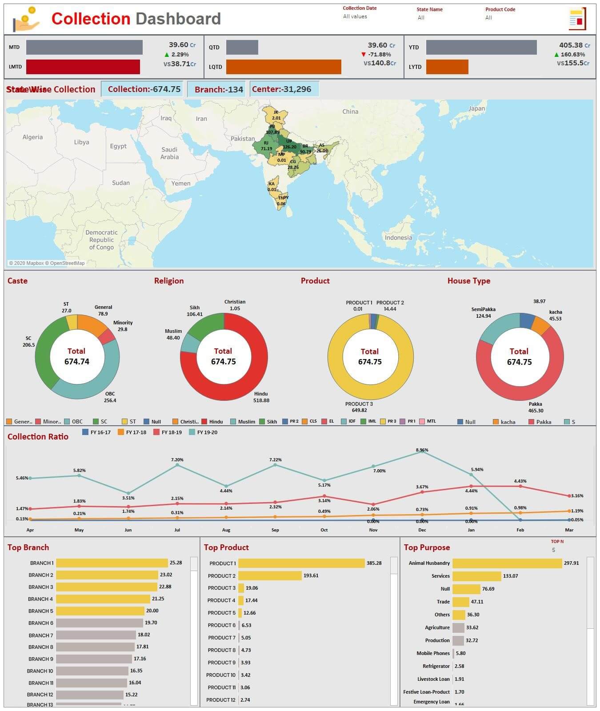Select the BRANCH 1 bar showing 25.28
600x711 pixels.
coord(112,563)
